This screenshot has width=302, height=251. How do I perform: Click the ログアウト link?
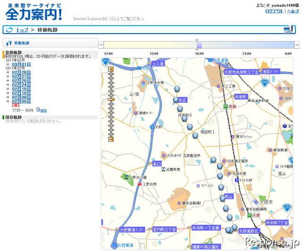point(274,11)
